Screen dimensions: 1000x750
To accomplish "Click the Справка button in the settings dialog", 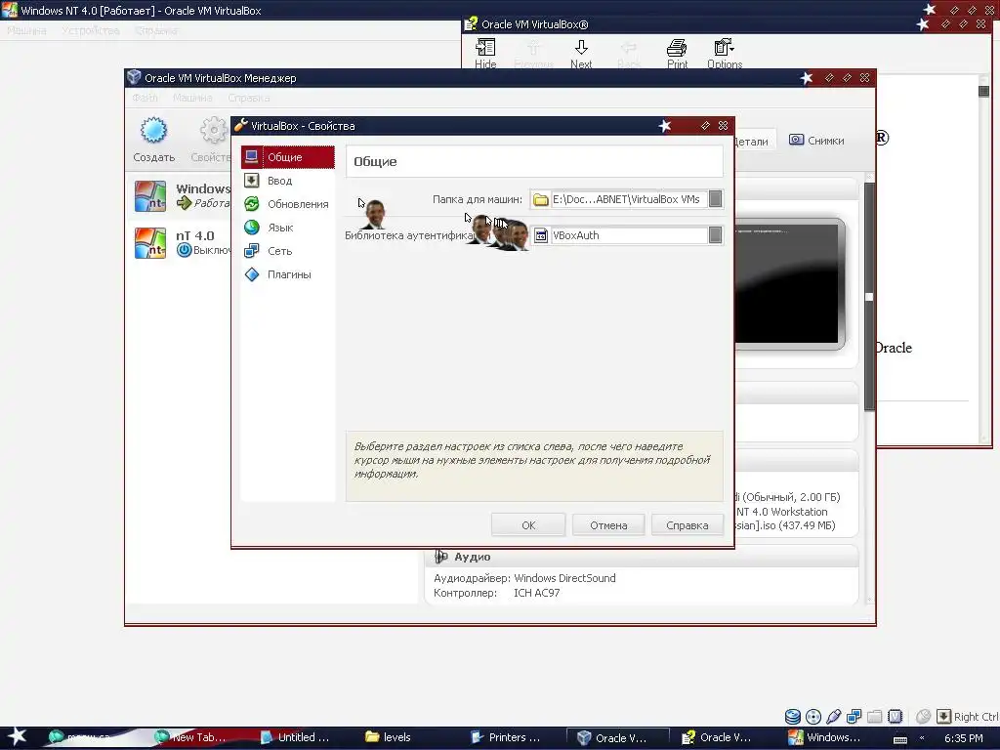I will point(687,524).
